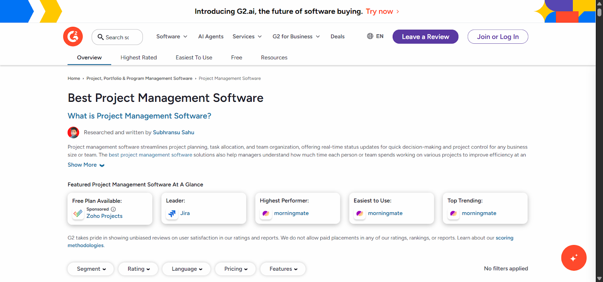603x282 pixels.
Task: Click EN language selector text
Action: 380,36
